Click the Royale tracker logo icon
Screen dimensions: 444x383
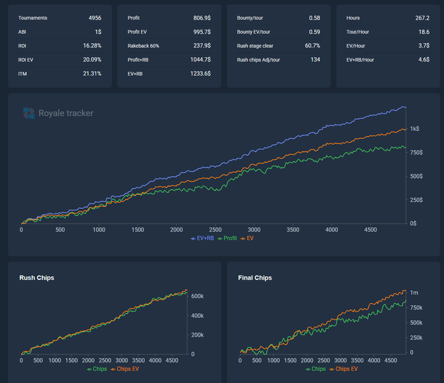[x=29, y=113]
